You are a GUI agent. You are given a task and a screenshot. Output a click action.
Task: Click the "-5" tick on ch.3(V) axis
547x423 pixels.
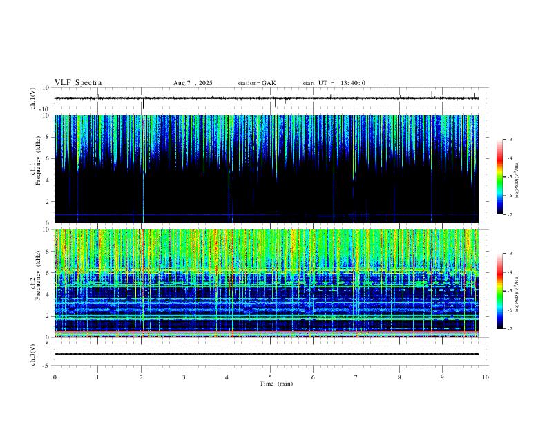tap(47, 366)
